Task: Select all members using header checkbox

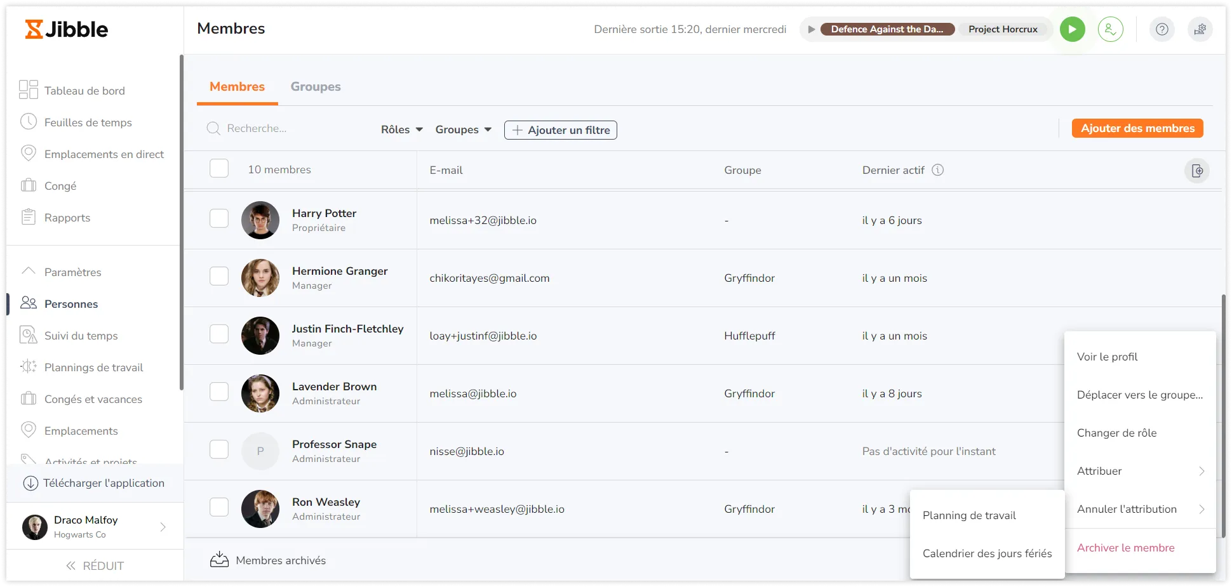Action: tap(219, 169)
